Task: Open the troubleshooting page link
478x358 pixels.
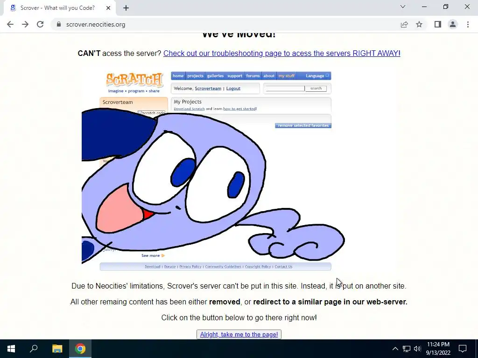Action: (281, 53)
